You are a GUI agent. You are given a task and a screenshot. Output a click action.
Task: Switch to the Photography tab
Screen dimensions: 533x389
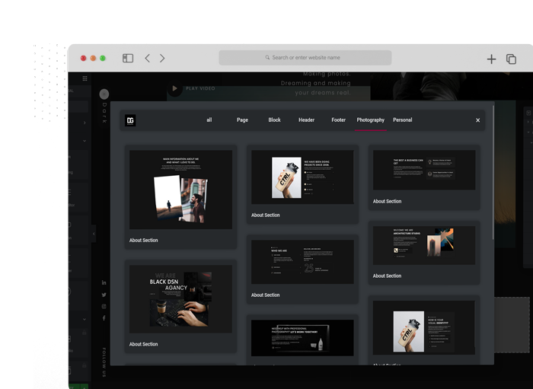[x=370, y=120]
